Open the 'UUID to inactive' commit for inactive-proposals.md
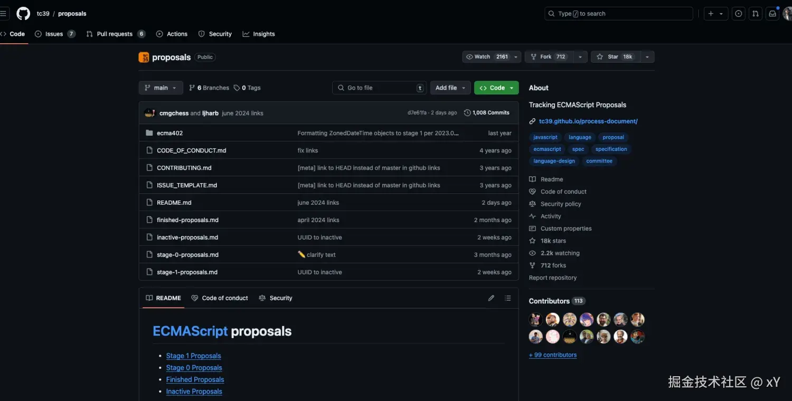Screen dimensions: 792x401 tap(319, 237)
